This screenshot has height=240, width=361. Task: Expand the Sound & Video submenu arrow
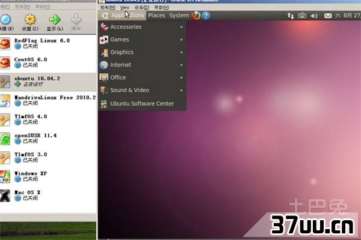pos(182,90)
